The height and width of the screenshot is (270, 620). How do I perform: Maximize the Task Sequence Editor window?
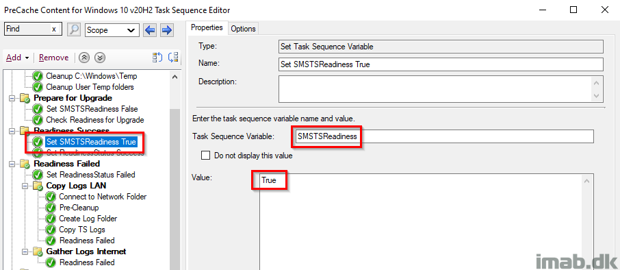point(573,10)
